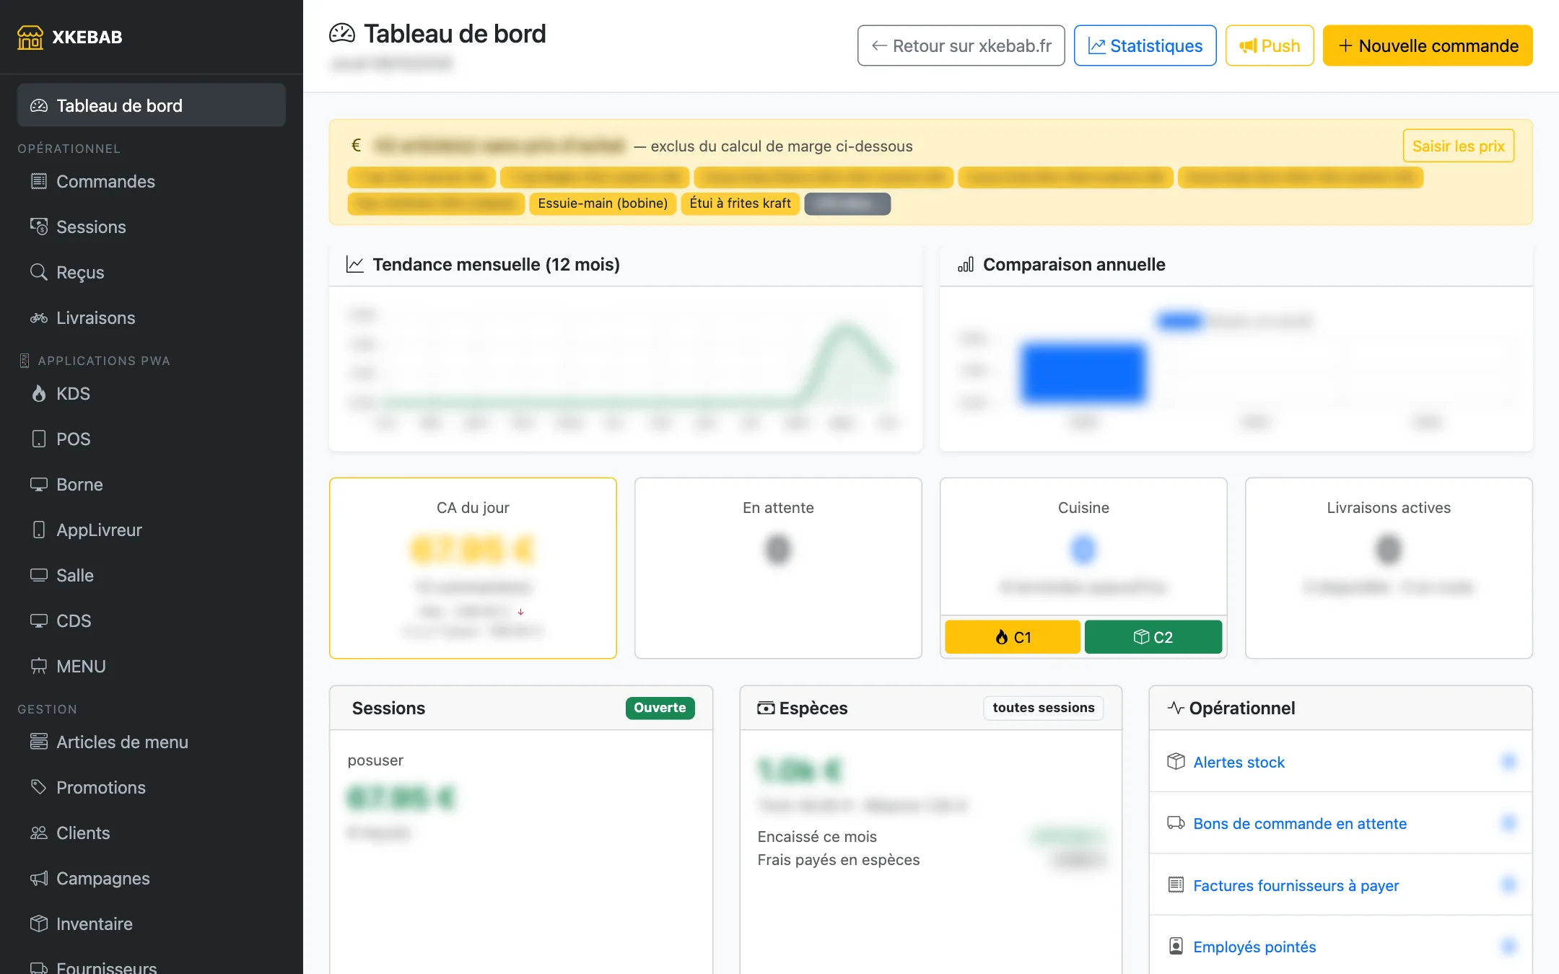The image size is (1559, 974).
Task: Click the Nouvelle commande button
Action: (1428, 46)
